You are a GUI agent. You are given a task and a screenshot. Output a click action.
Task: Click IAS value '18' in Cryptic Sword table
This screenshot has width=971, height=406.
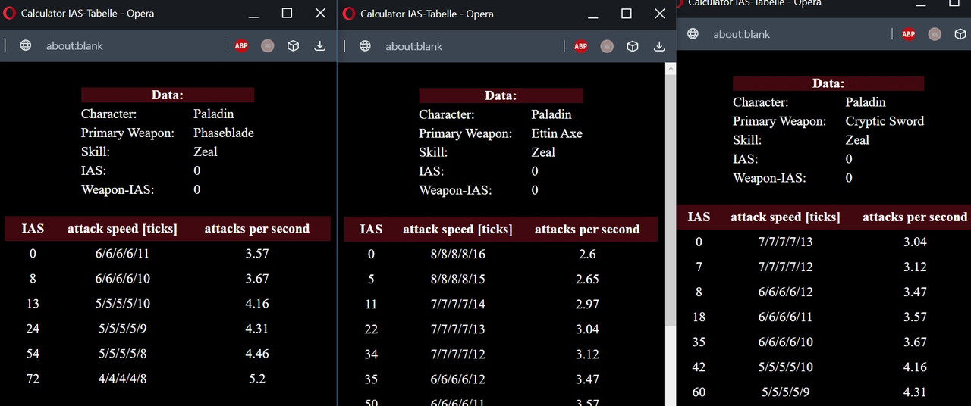(699, 317)
